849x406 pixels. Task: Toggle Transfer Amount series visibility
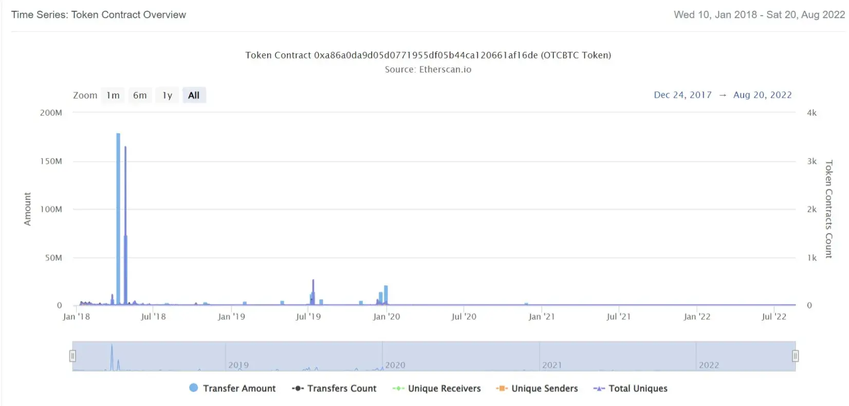point(239,389)
